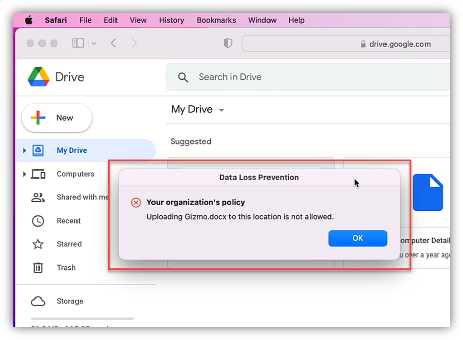Click the Google Drive logo
The image size is (463, 340).
coord(38,77)
